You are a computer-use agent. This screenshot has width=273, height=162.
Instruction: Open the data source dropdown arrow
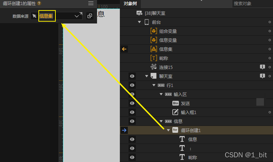click(77, 16)
